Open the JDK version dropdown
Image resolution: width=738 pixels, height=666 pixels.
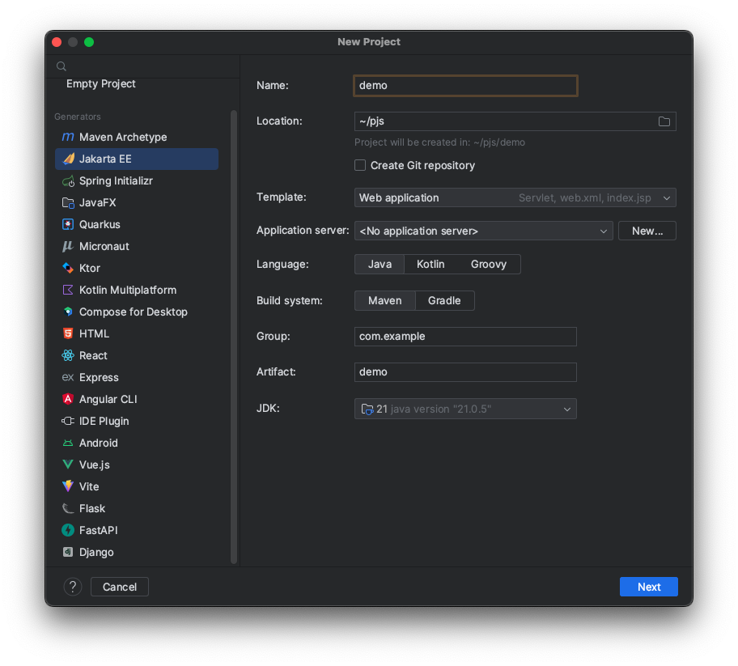tap(465, 409)
